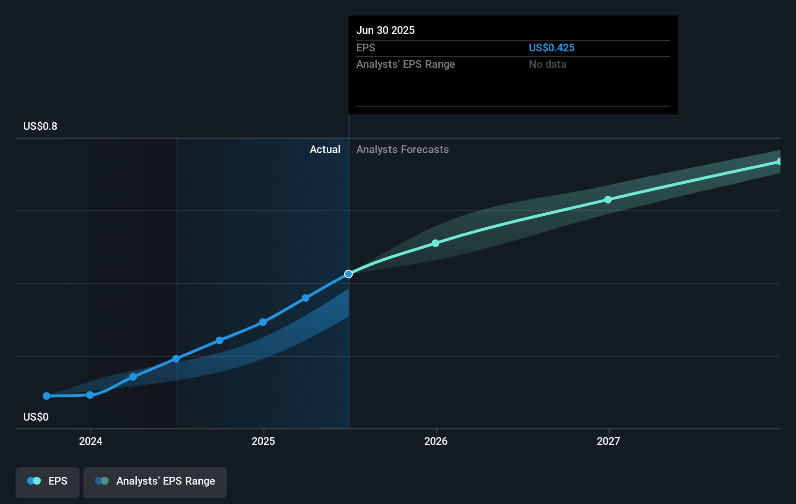796x504 pixels.
Task: Select the highlighted Jun 30 2025 data point
Action: pyautogui.click(x=348, y=274)
